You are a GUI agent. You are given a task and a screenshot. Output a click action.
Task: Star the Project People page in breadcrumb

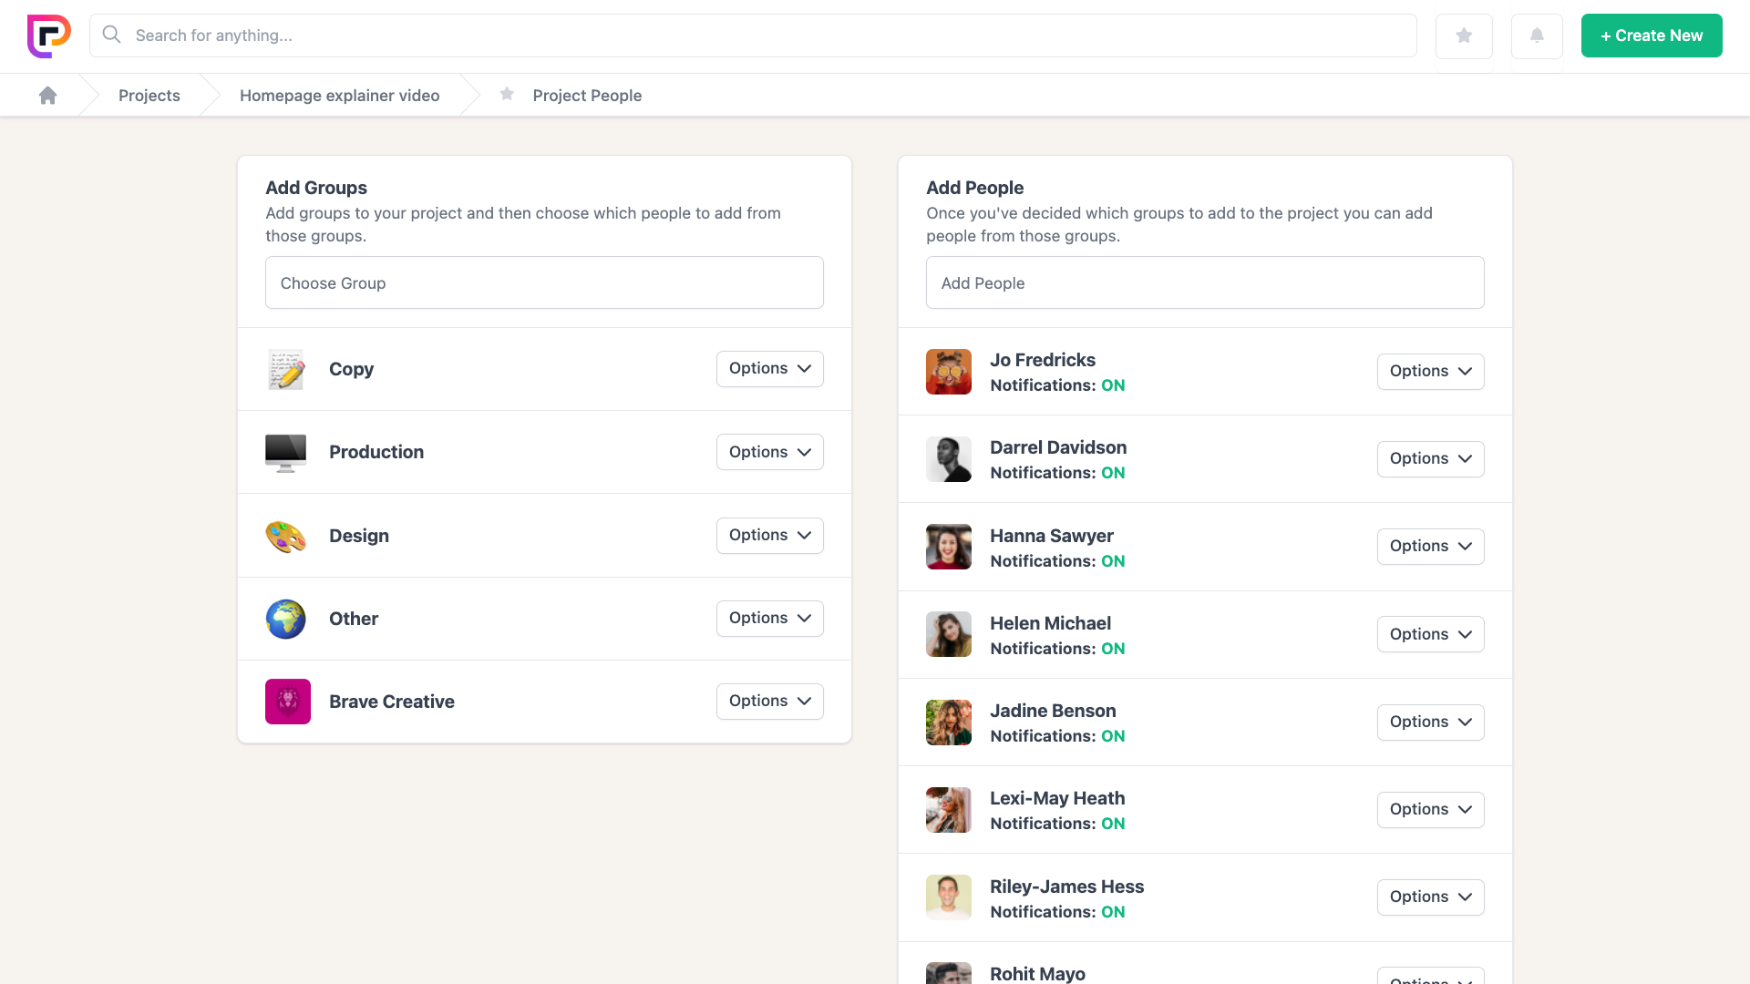tap(507, 95)
